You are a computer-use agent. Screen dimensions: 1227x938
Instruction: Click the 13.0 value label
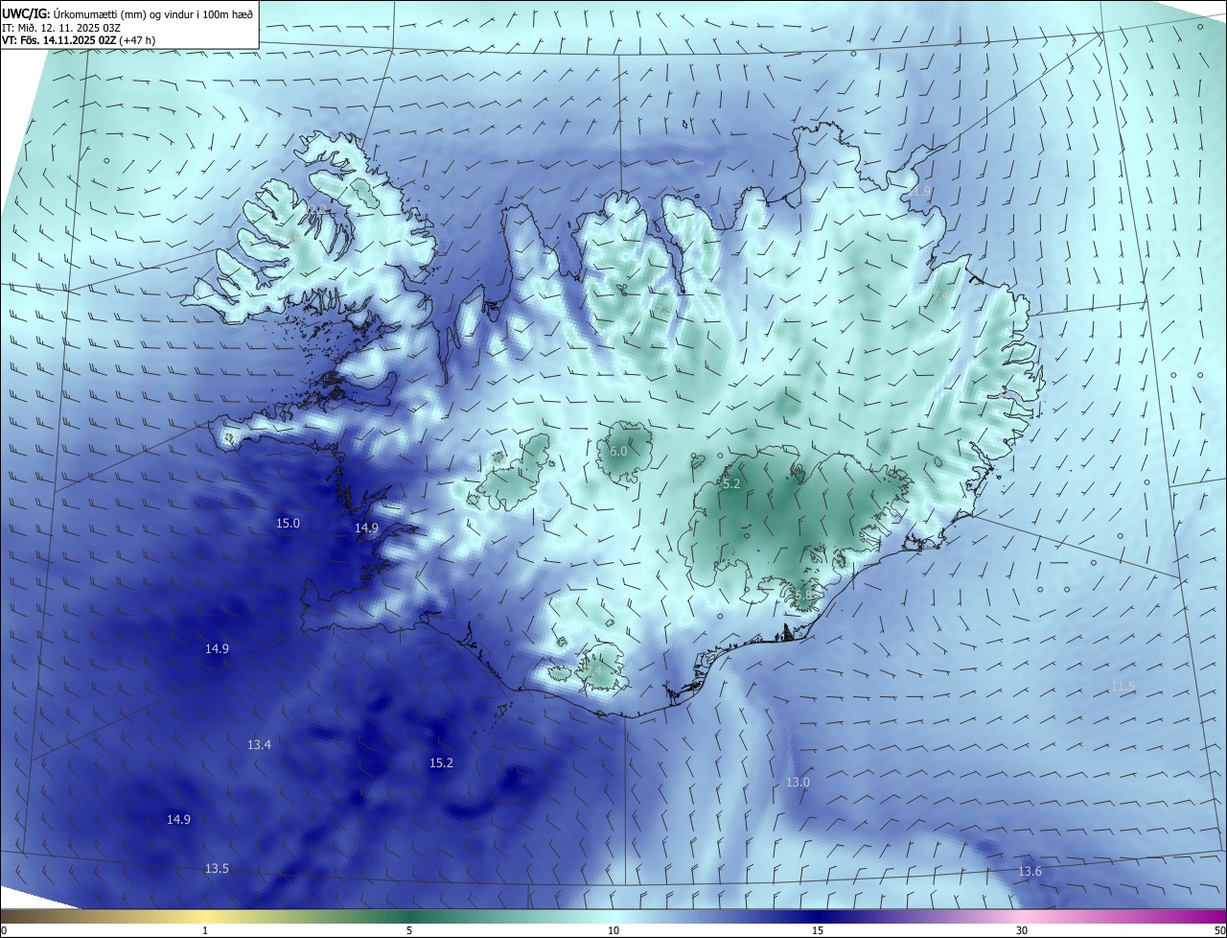798,782
